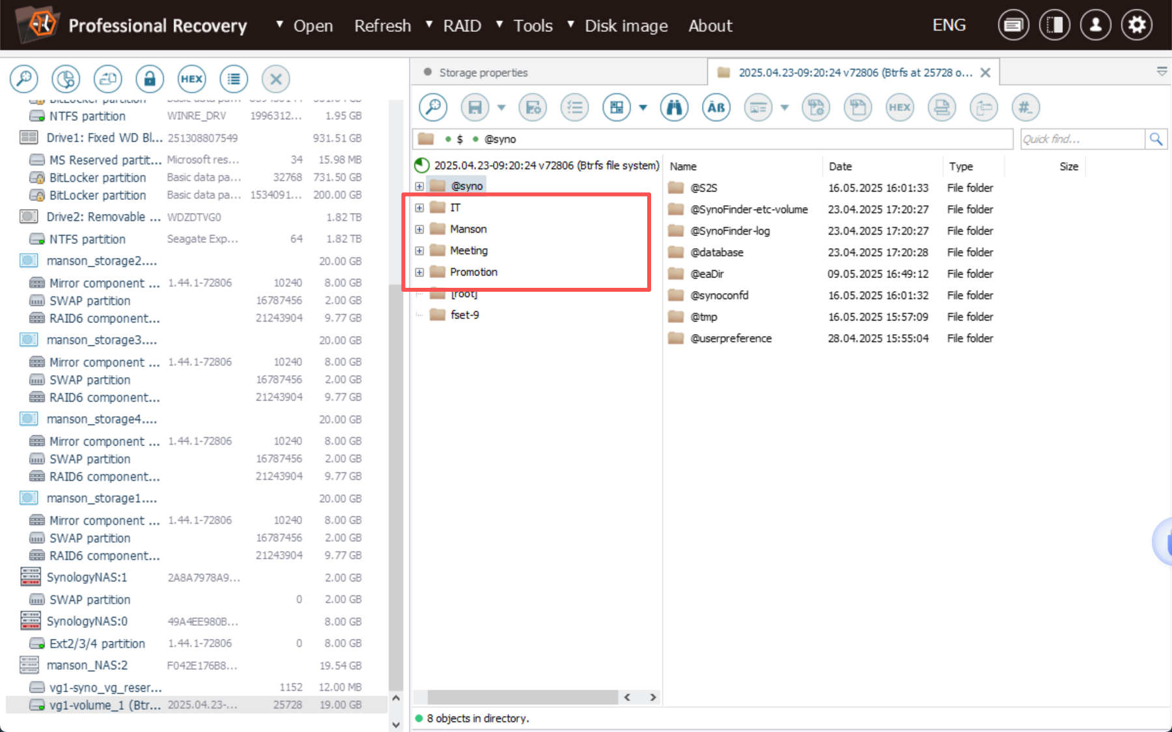Click the folder tree scroll right arrow
This screenshot has height=732, width=1172.
pos(653,697)
